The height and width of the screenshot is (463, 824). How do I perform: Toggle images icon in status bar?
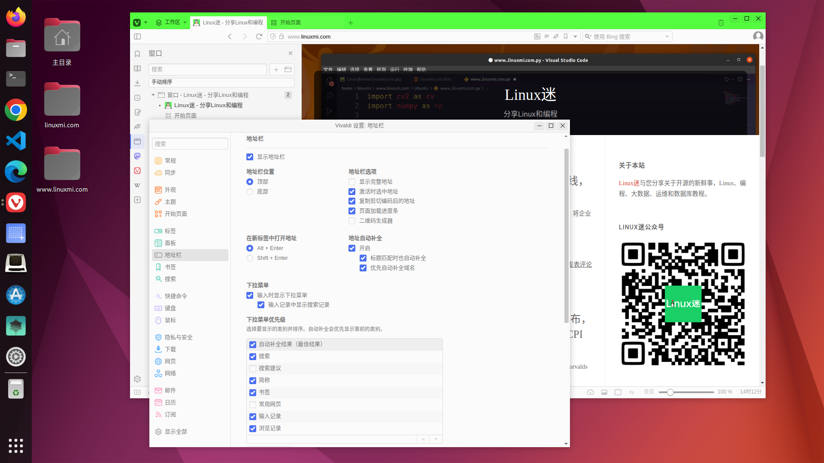(x=604, y=392)
